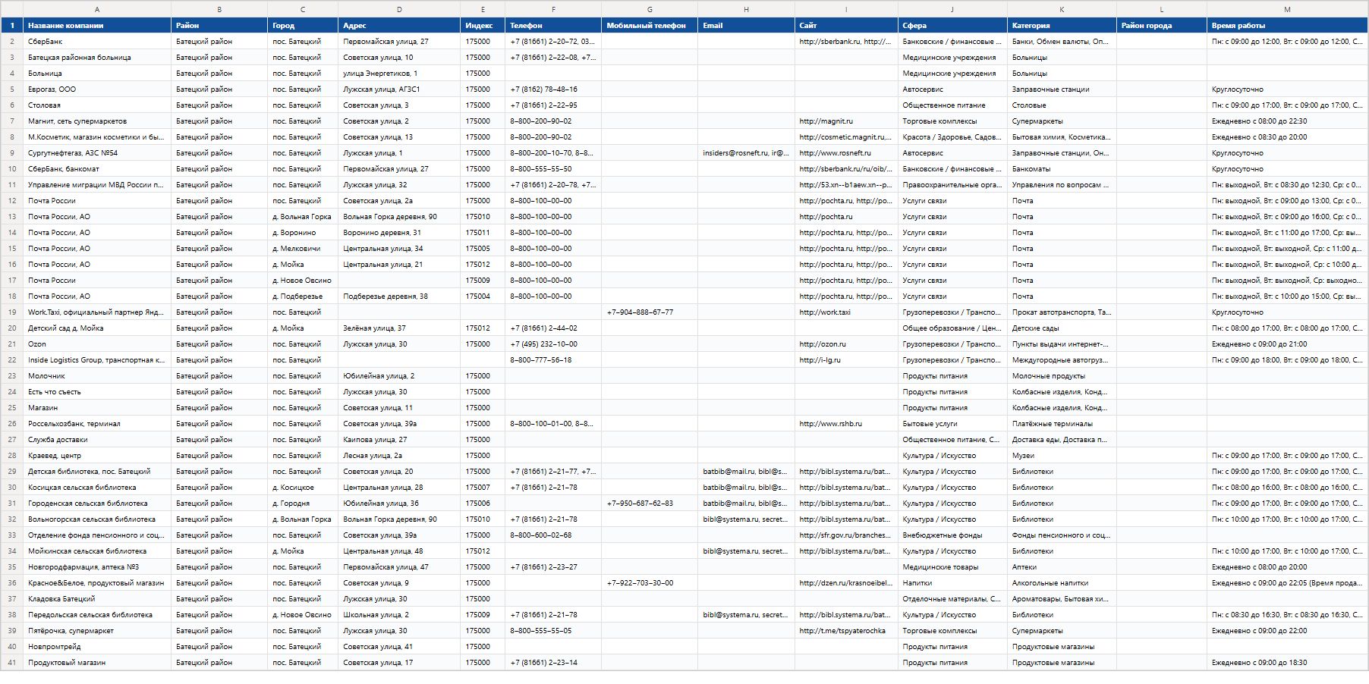Select entire column D via its letter
1369x684 pixels.
pyautogui.click(x=399, y=9)
